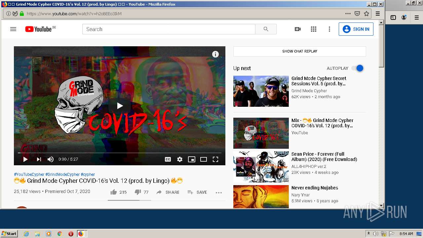The height and width of the screenshot is (238, 423).
Task: Click the volume speaker tray icon
Action: (x=376, y=234)
